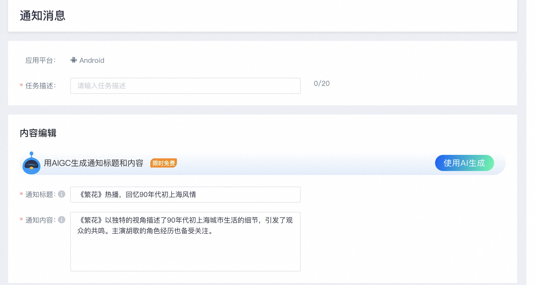Click the 应用平台 field label
The height and width of the screenshot is (285, 535).
click(41, 60)
